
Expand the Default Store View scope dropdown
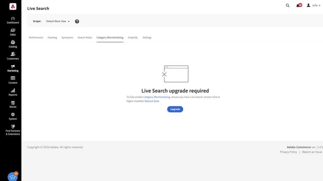tap(58, 21)
